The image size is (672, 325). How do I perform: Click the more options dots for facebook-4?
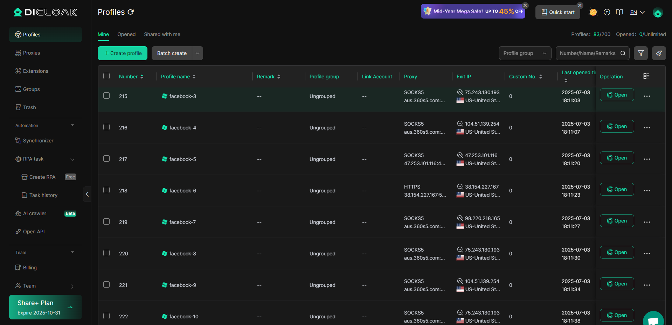pos(647,128)
